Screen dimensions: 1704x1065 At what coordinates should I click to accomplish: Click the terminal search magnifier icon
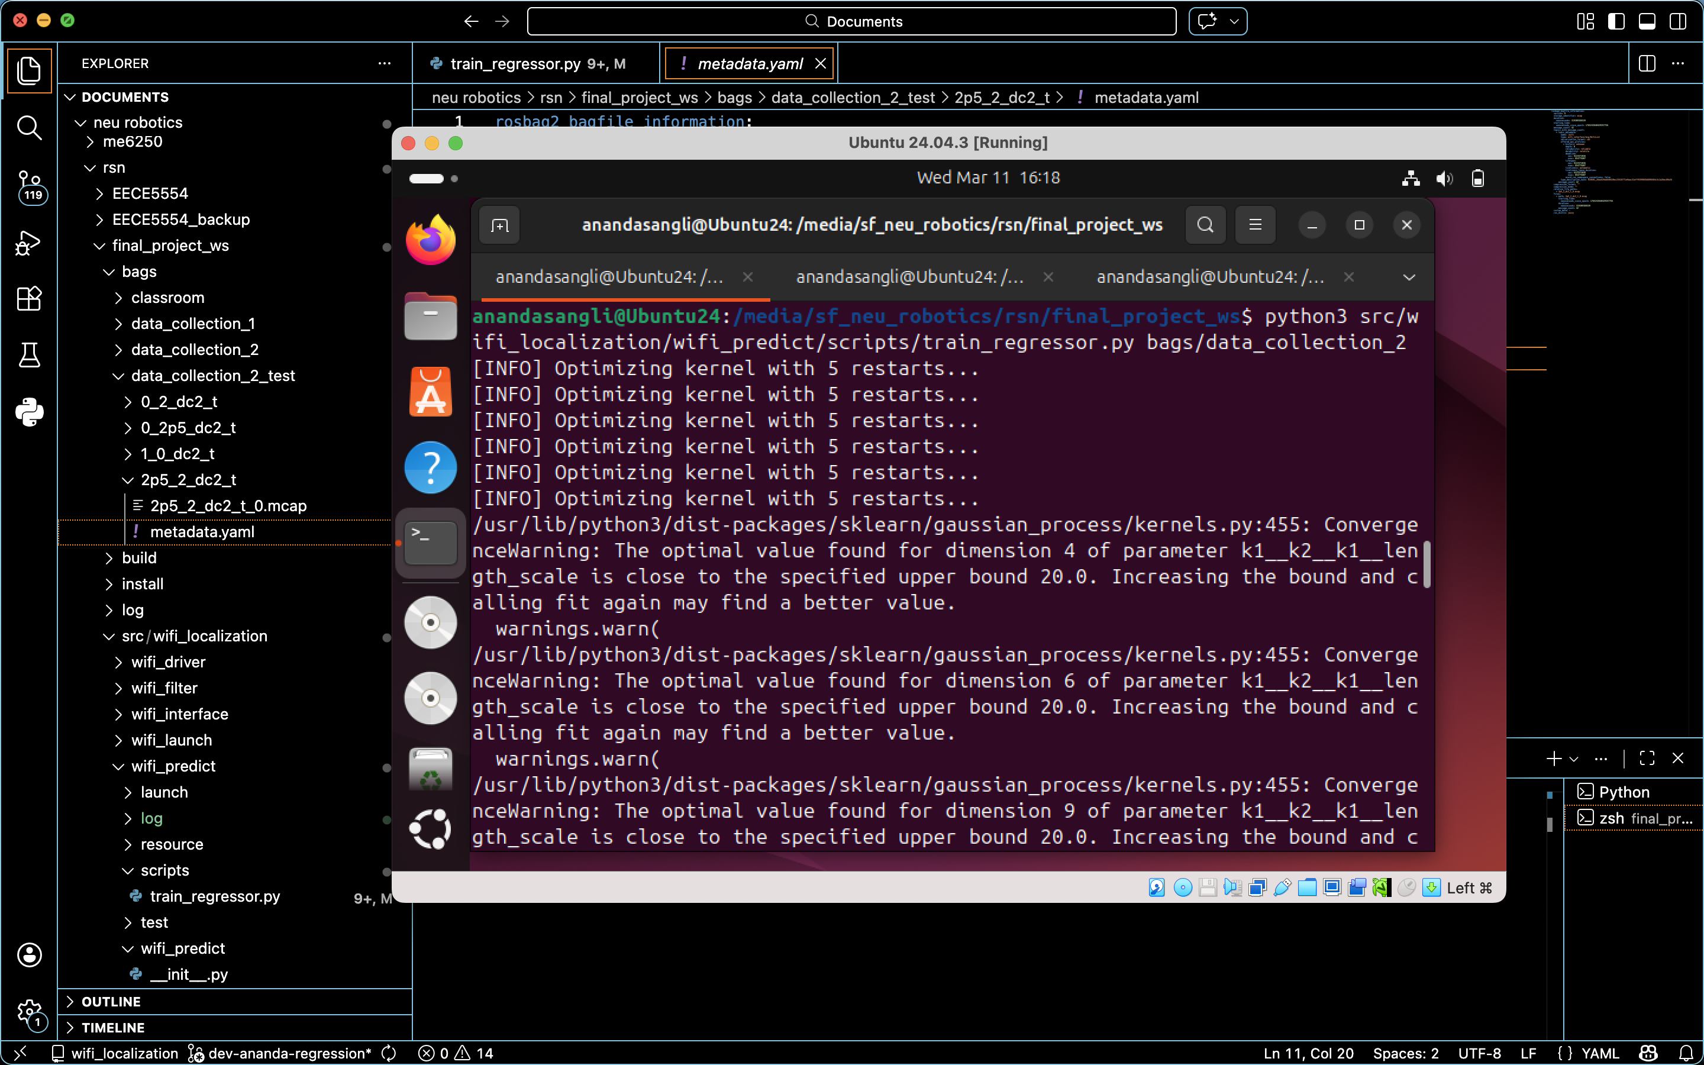pyautogui.click(x=1205, y=225)
